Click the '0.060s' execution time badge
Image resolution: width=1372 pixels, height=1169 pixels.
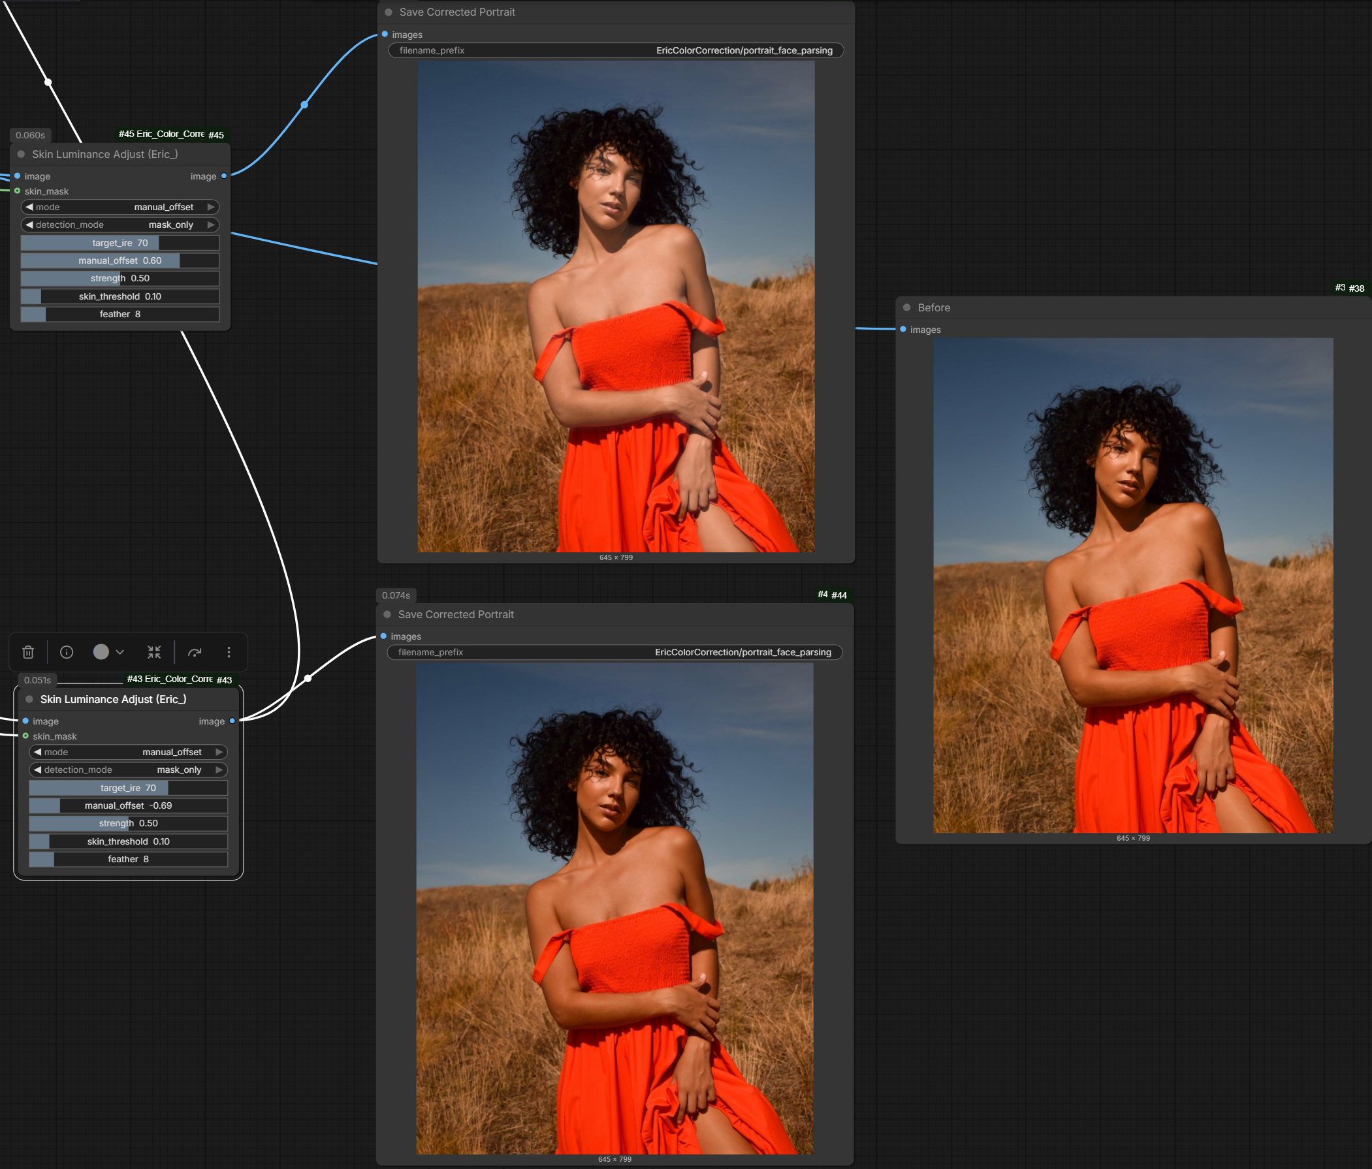pos(31,135)
